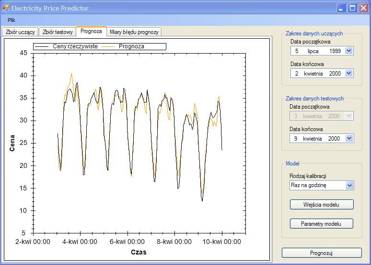The width and height of the screenshot is (371, 265).
Task: Click the Cena axis title
Action: (x=12, y=143)
